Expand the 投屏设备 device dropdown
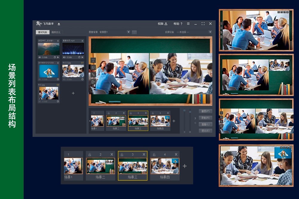The height and width of the screenshot is (199, 299). [x=210, y=32]
